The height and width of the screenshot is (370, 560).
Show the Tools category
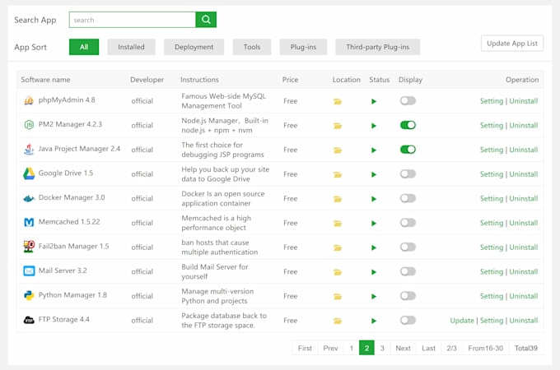[252, 47]
